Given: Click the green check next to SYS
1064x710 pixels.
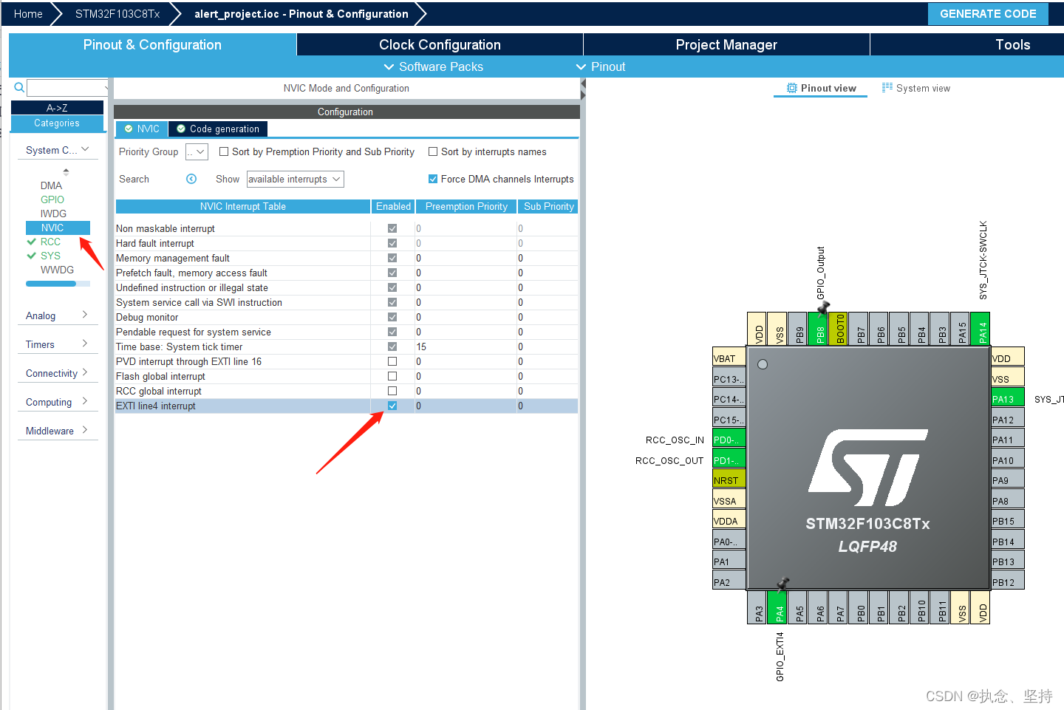Looking at the screenshot, I should [31, 256].
